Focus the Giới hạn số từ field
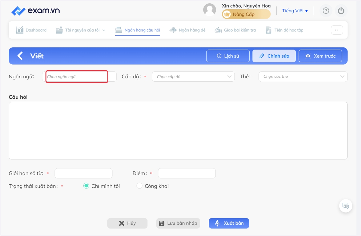Viewport: 361px width, 236px height. (83, 173)
